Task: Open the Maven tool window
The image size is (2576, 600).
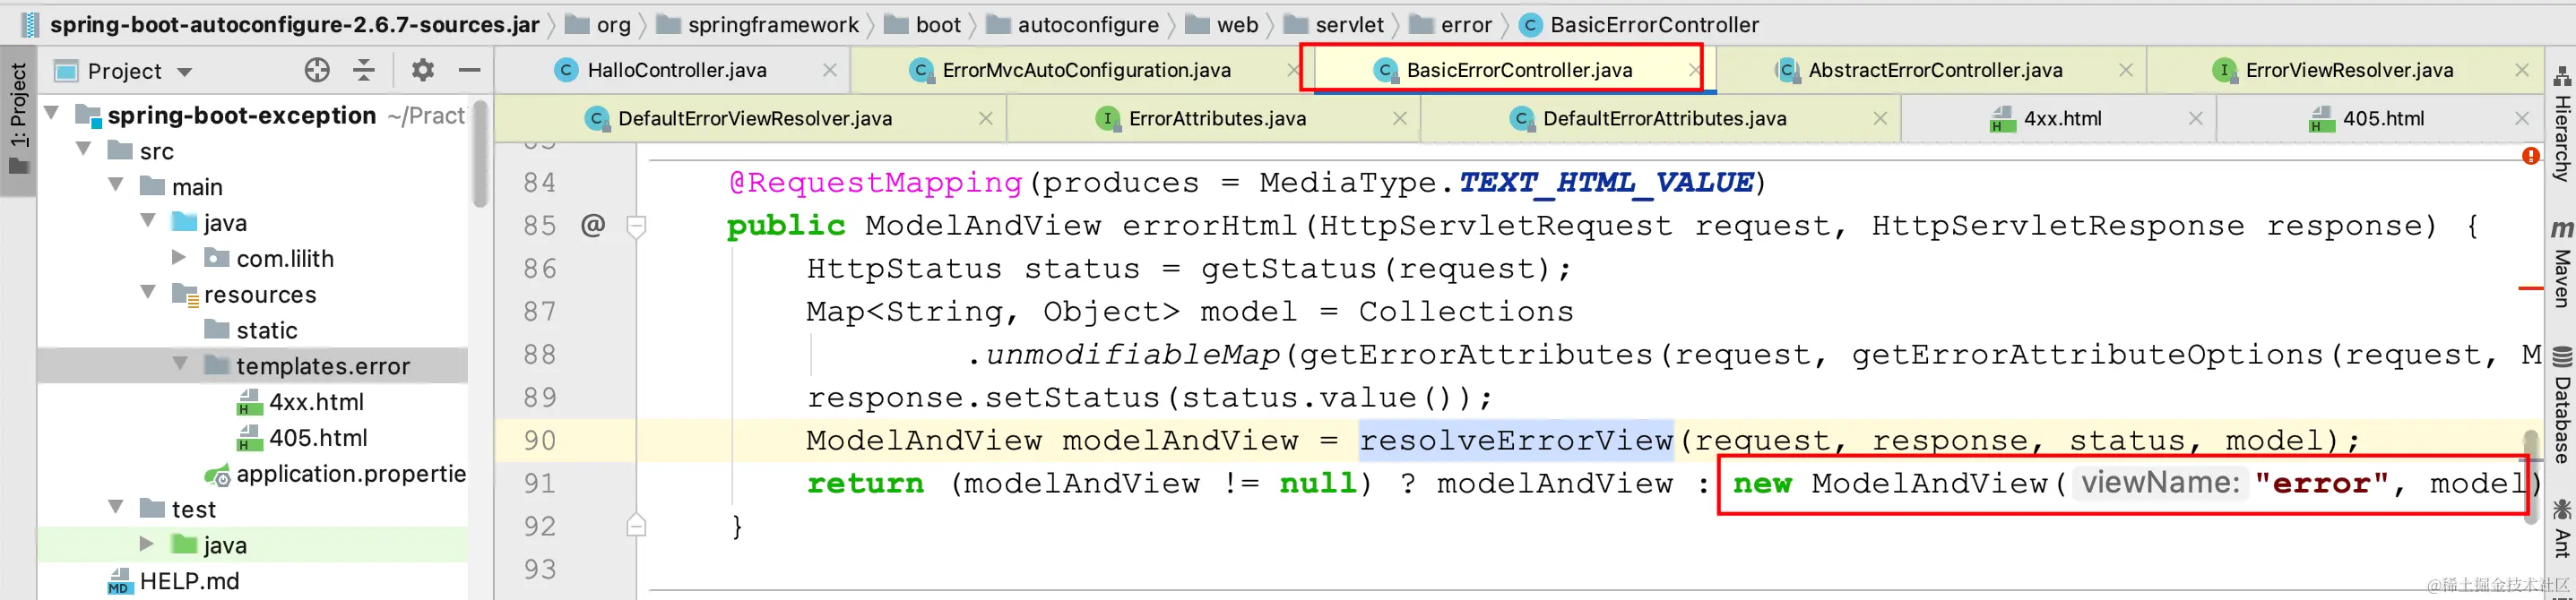Action: click(2561, 264)
